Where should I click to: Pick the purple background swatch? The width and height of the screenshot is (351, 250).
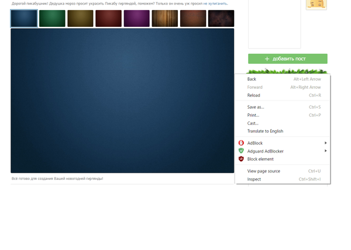click(x=136, y=19)
